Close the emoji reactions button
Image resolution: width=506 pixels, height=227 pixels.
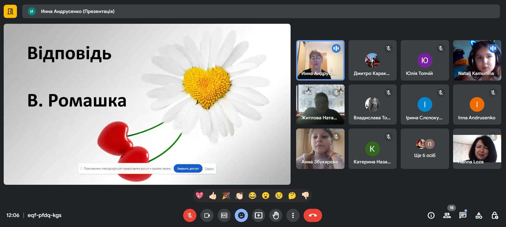click(x=241, y=215)
